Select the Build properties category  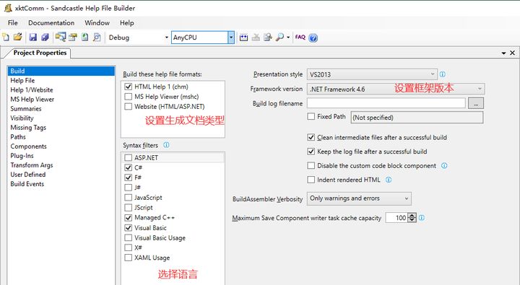point(61,71)
